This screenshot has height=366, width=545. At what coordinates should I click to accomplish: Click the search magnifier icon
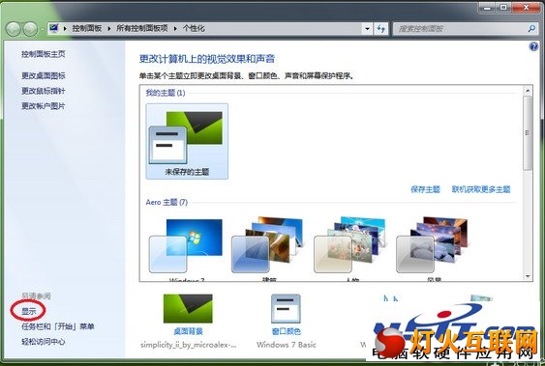pyautogui.click(x=531, y=29)
